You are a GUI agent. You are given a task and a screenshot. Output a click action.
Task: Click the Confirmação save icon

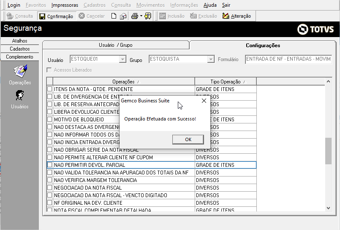42,16
